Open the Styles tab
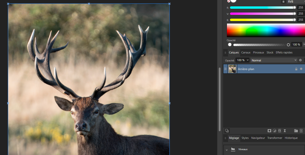The image size is (305, 155). [x=245, y=138]
